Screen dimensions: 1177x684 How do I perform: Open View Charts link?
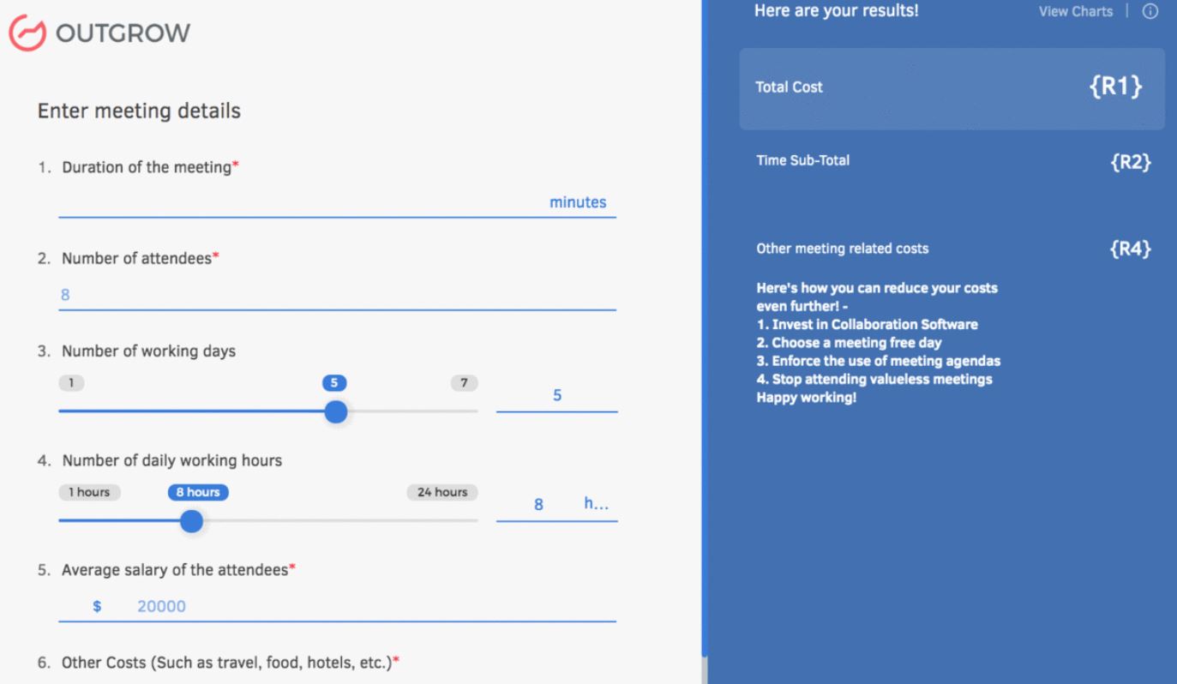click(x=1076, y=12)
